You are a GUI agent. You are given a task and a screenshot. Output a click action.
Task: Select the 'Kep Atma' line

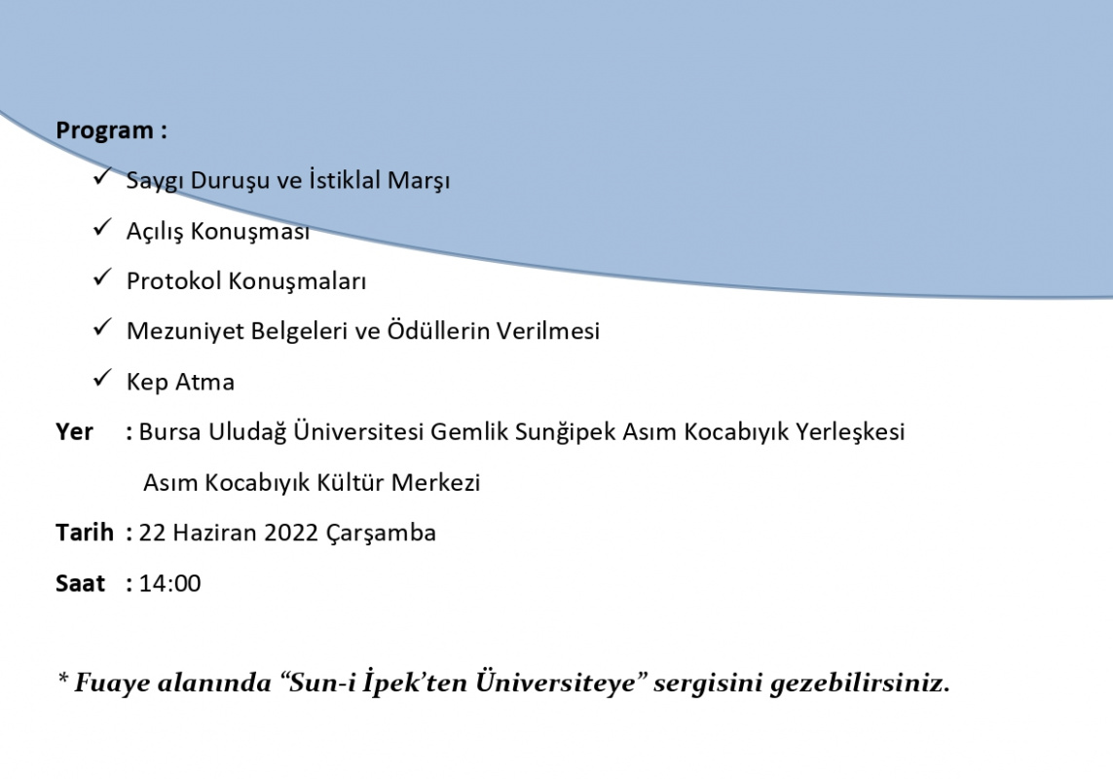(x=180, y=382)
